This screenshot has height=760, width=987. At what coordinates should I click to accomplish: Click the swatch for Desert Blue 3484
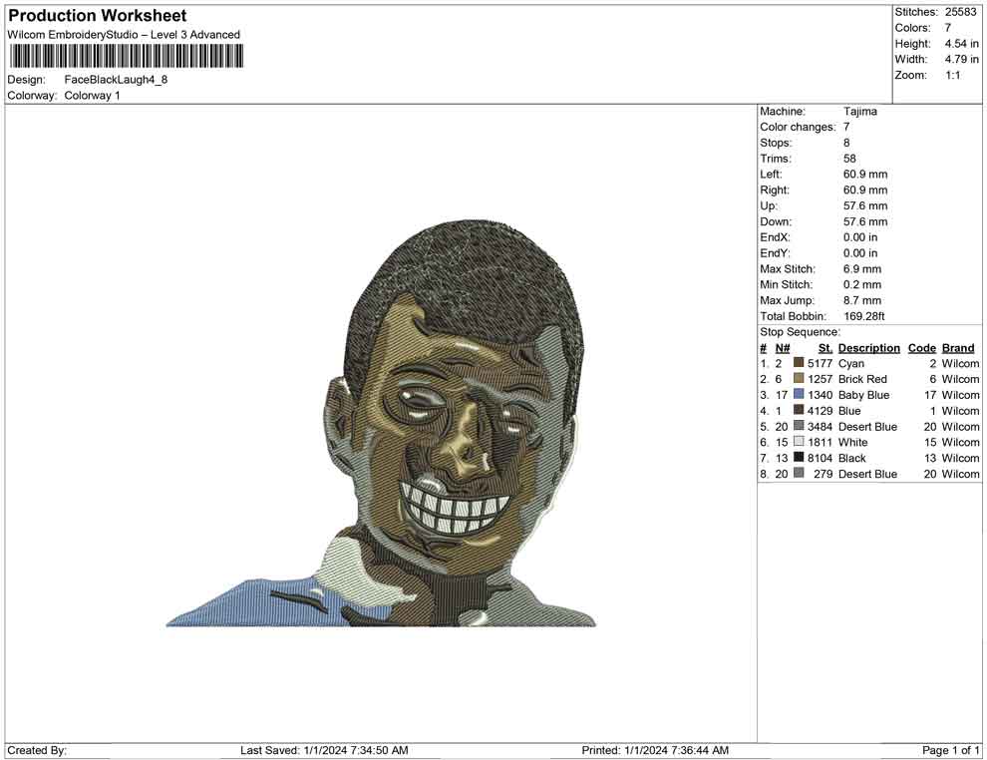[x=799, y=426]
